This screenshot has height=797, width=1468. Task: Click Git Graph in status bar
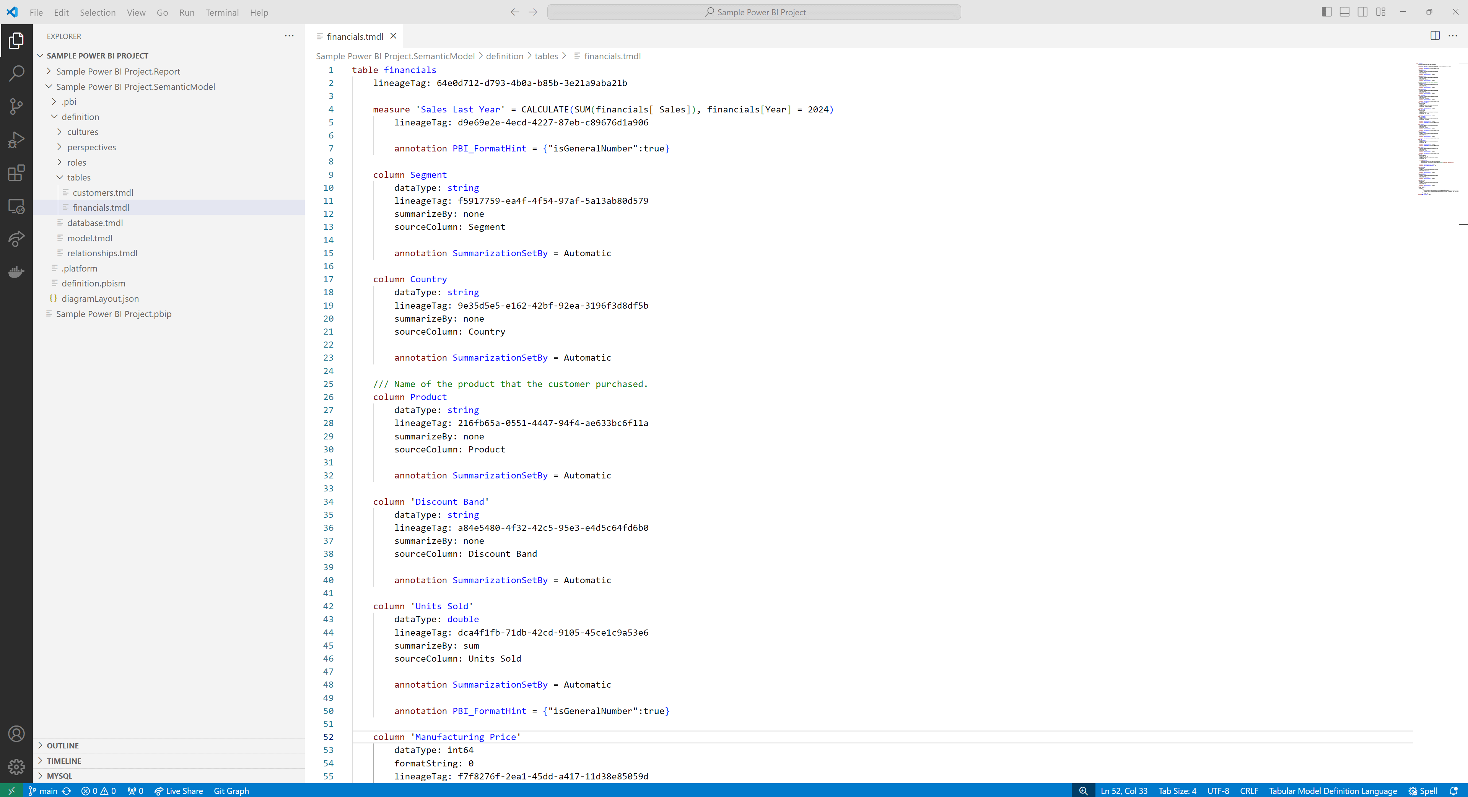click(231, 791)
